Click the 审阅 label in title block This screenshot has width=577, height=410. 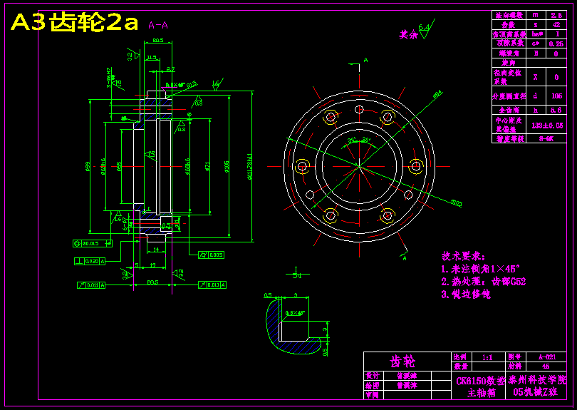click(372, 395)
